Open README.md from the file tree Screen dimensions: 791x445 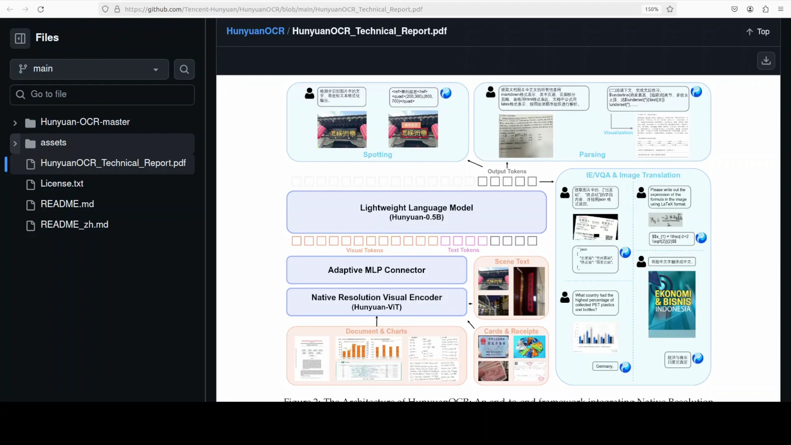[67, 204]
